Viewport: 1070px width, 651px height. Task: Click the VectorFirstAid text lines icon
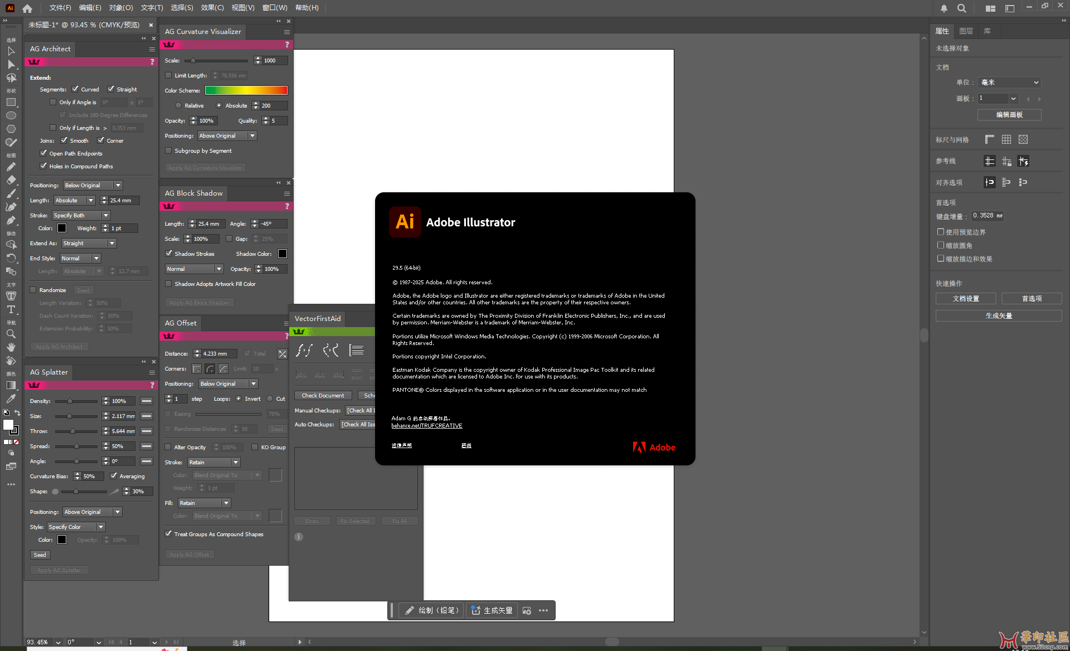pos(356,350)
